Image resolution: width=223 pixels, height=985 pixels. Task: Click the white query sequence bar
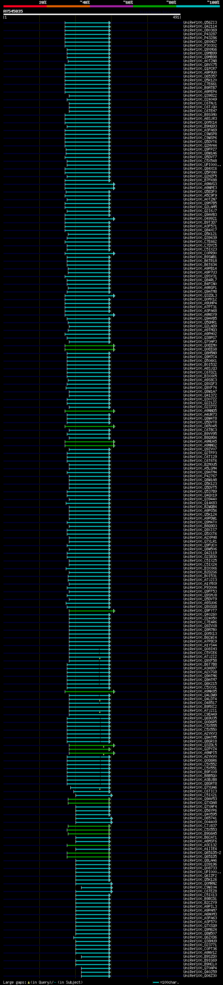(x=92, y=15)
